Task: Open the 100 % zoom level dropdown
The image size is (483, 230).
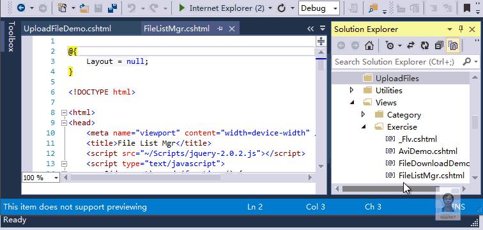Action: click(40, 178)
